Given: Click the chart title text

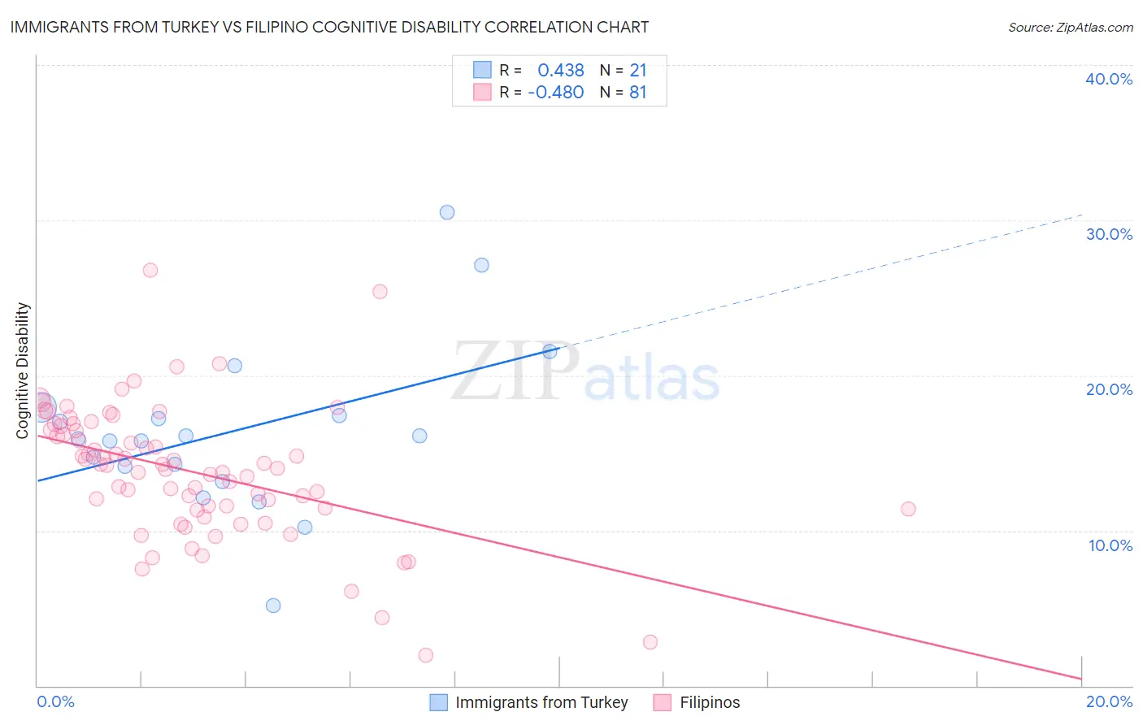Looking at the screenshot, I should (x=329, y=27).
